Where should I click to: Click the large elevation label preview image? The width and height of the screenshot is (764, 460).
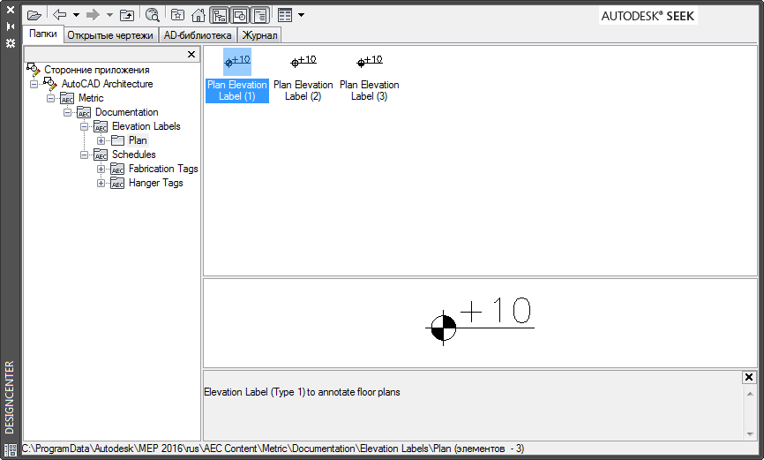pos(480,321)
